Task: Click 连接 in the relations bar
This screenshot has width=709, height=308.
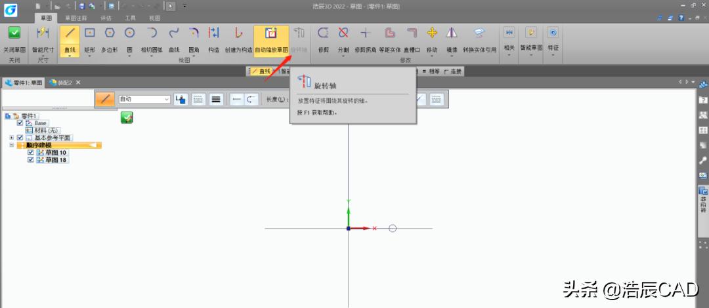Action: [x=452, y=71]
